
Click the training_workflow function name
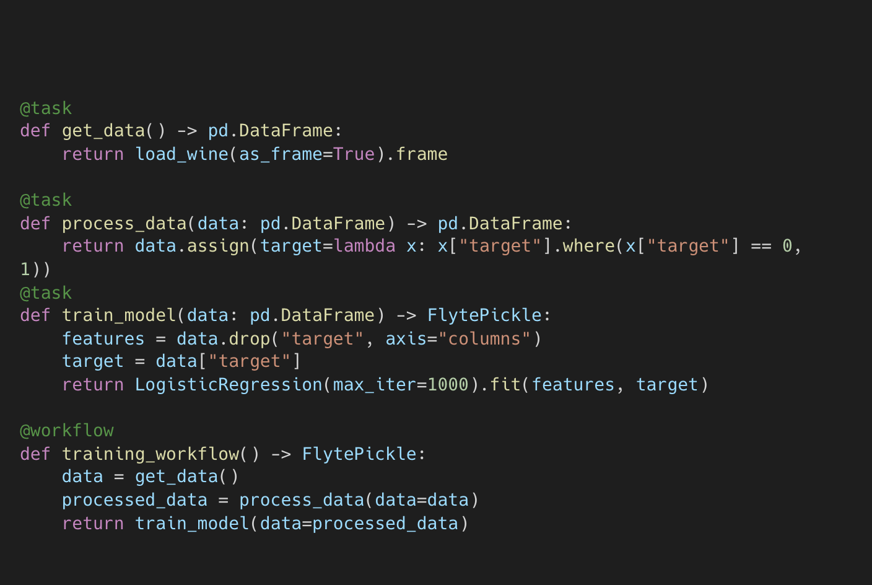tap(150, 454)
